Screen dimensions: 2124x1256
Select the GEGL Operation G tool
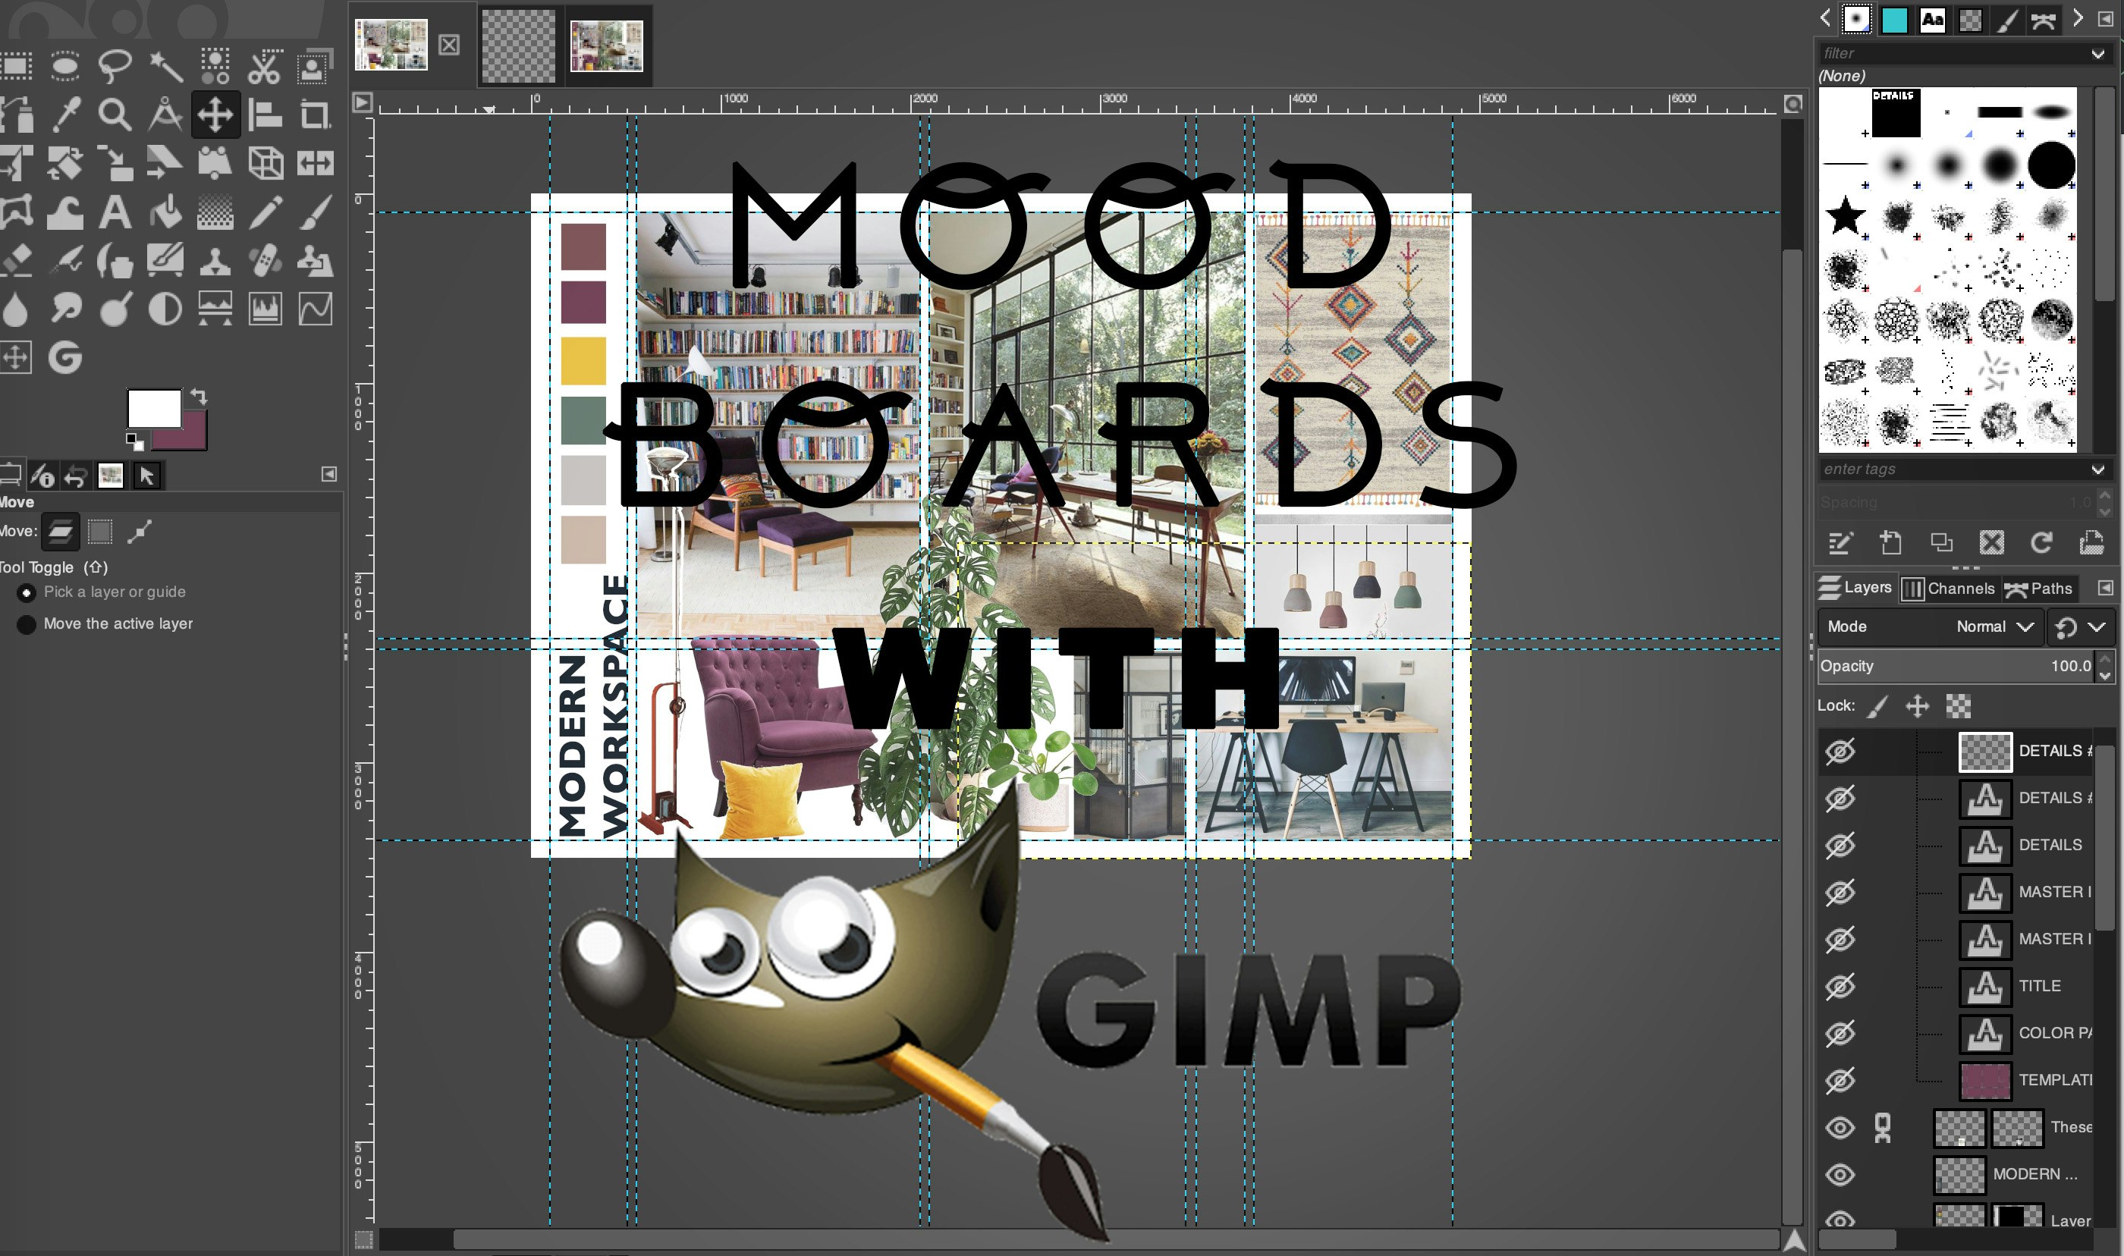click(x=65, y=357)
